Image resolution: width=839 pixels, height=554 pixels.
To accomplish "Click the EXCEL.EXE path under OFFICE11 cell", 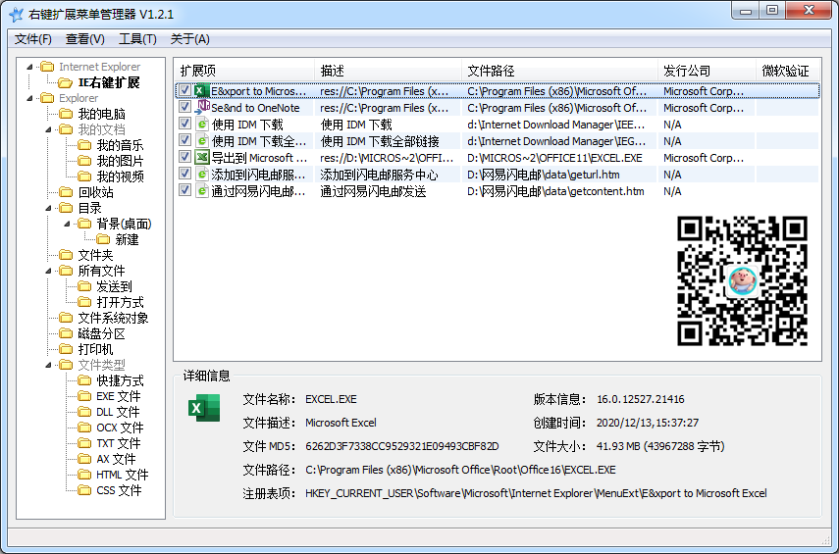I will click(554, 158).
